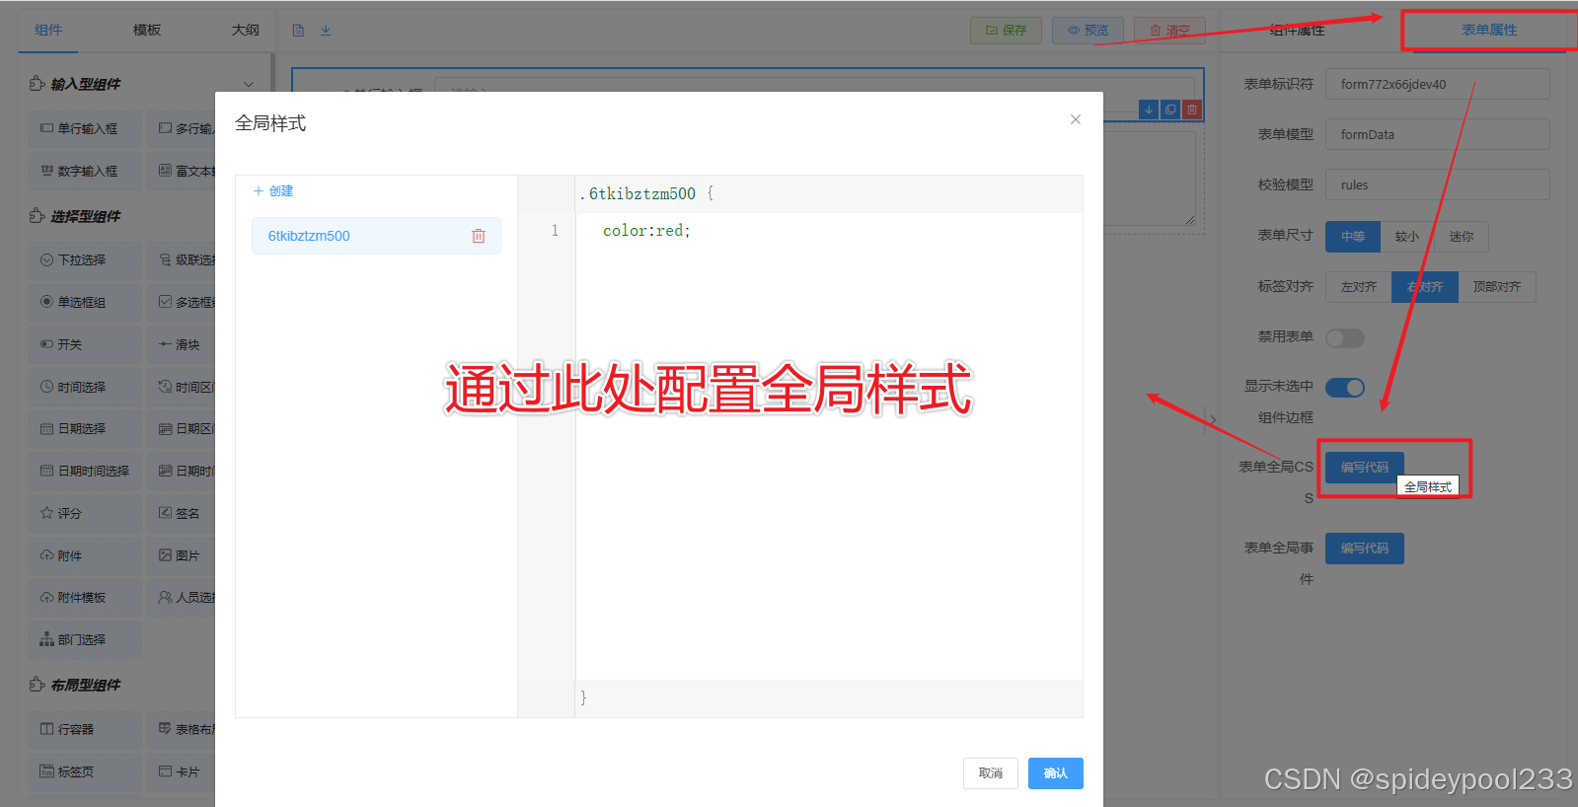Add a 日期选择 component

85,428
